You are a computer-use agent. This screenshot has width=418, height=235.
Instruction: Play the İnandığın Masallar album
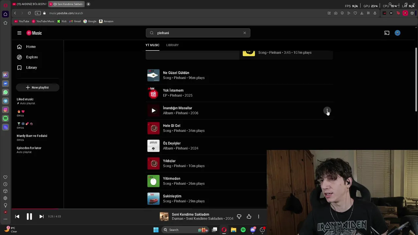point(153,111)
